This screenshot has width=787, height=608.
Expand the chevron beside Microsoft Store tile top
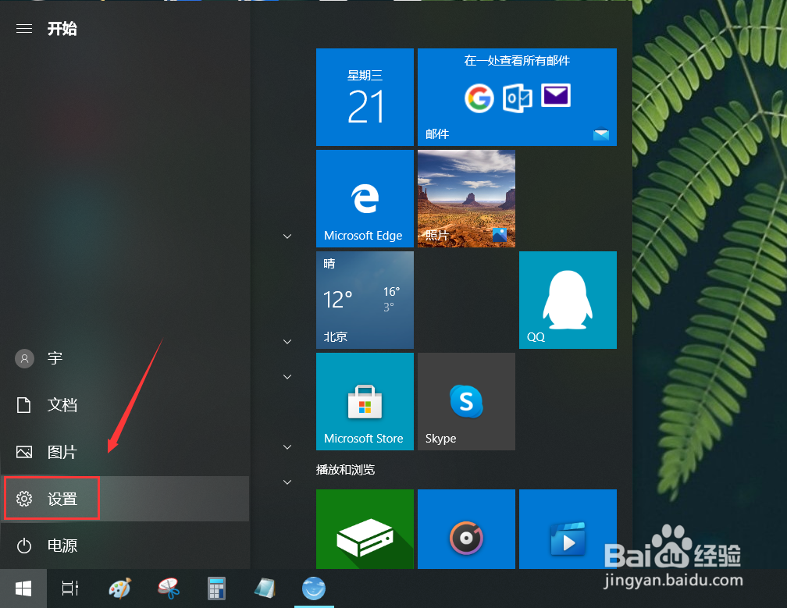click(287, 377)
